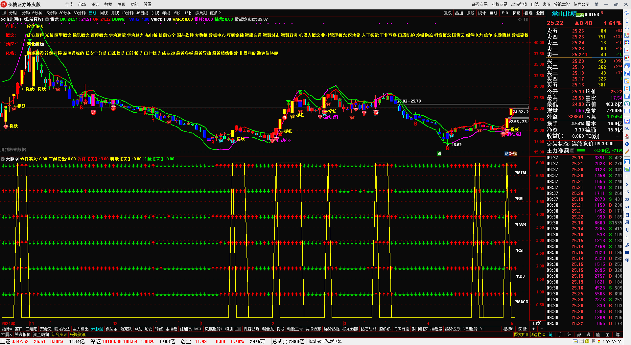Click the list icon next to 主力净额
Image resolution: width=631 pixels, height=345 pixels.
pos(572,150)
